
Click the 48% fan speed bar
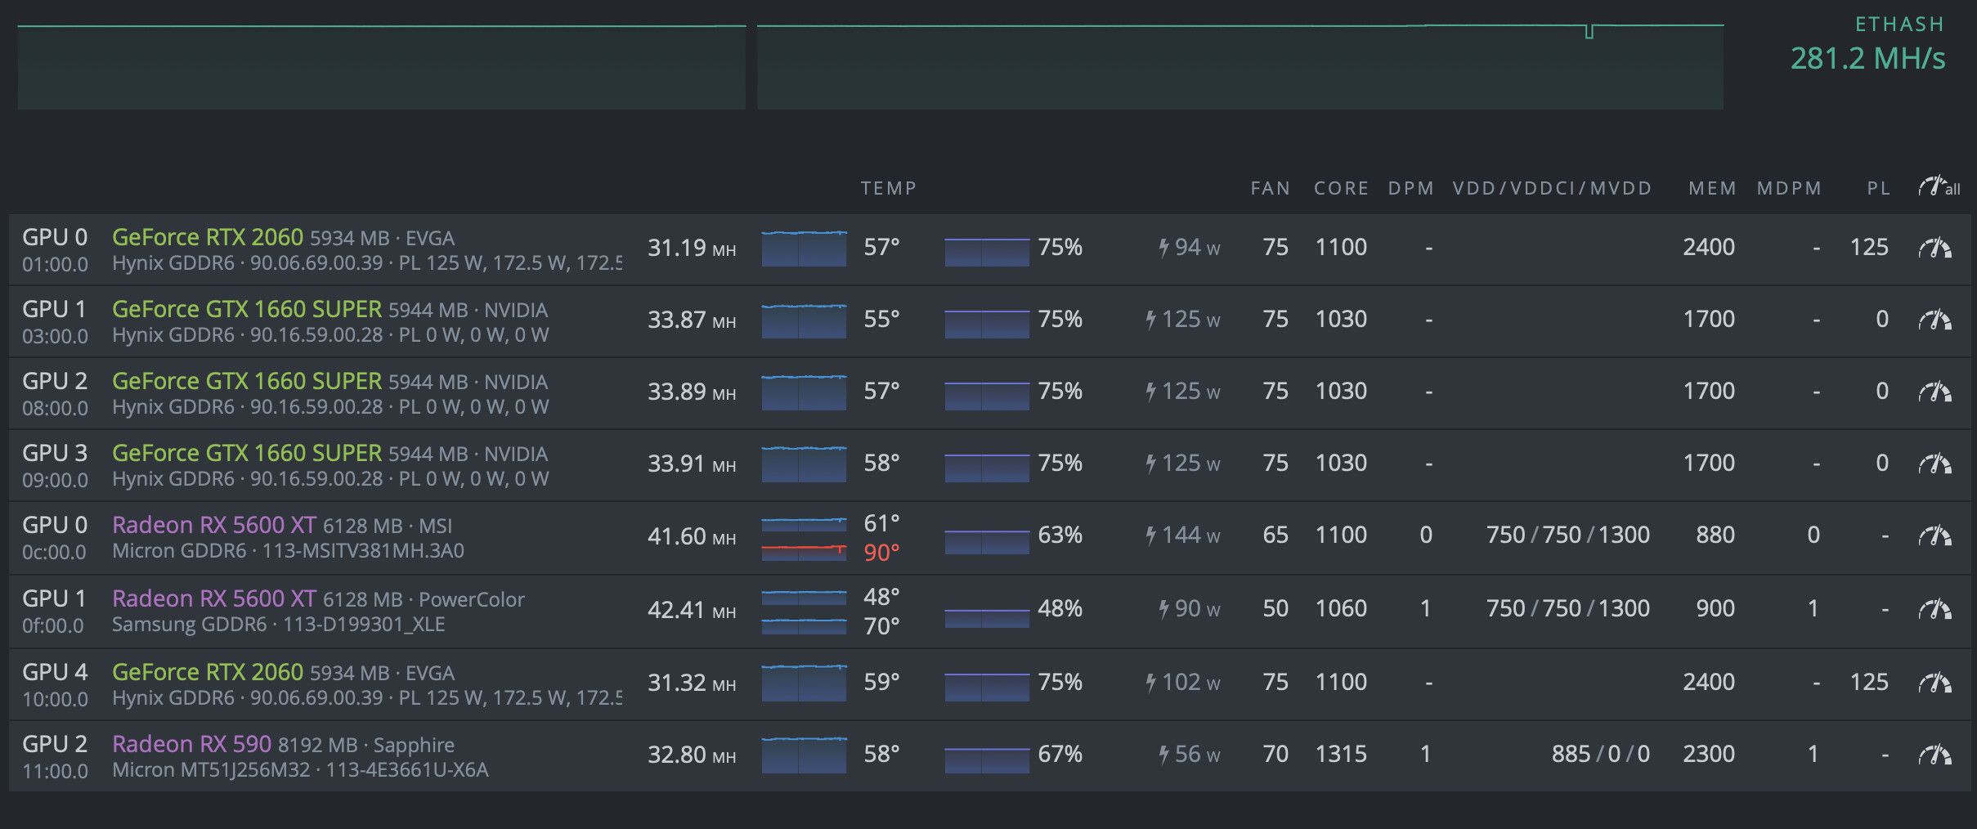coord(986,617)
